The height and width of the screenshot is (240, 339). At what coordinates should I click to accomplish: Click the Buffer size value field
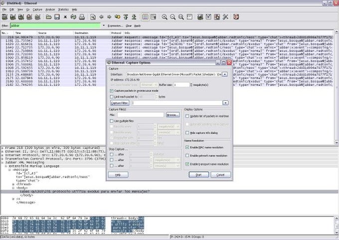pos(181,85)
